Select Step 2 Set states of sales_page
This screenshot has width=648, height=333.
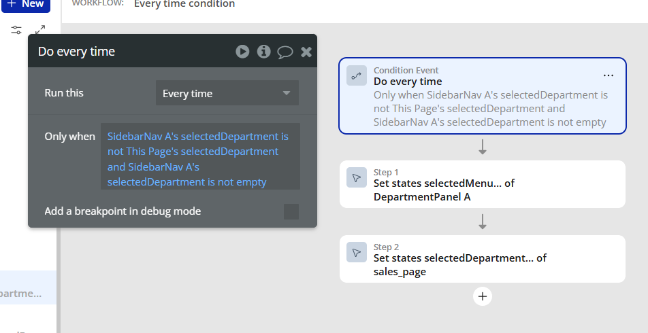(483, 259)
